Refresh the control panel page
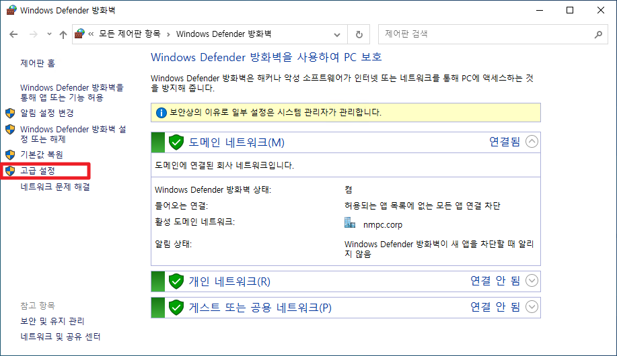Image resolution: width=617 pixels, height=356 pixels. [x=359, y=34]
